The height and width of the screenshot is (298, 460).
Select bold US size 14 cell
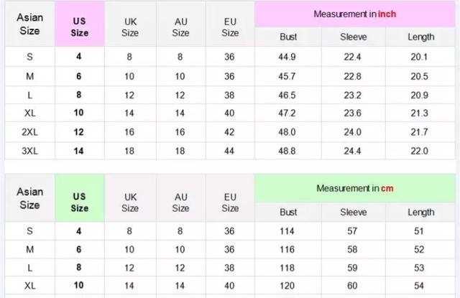78,151
